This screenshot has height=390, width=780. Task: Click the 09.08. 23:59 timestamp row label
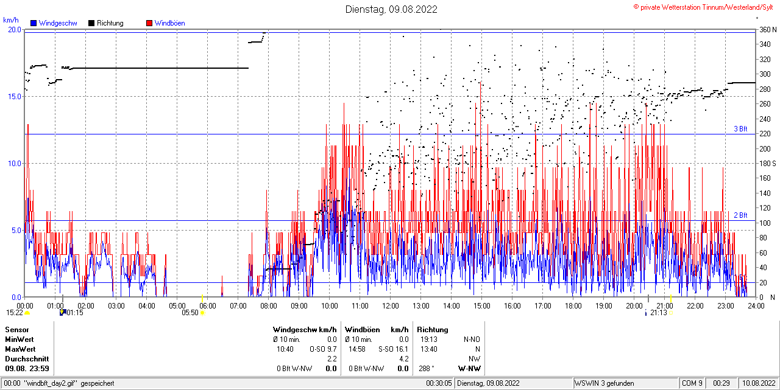point(27,368)
